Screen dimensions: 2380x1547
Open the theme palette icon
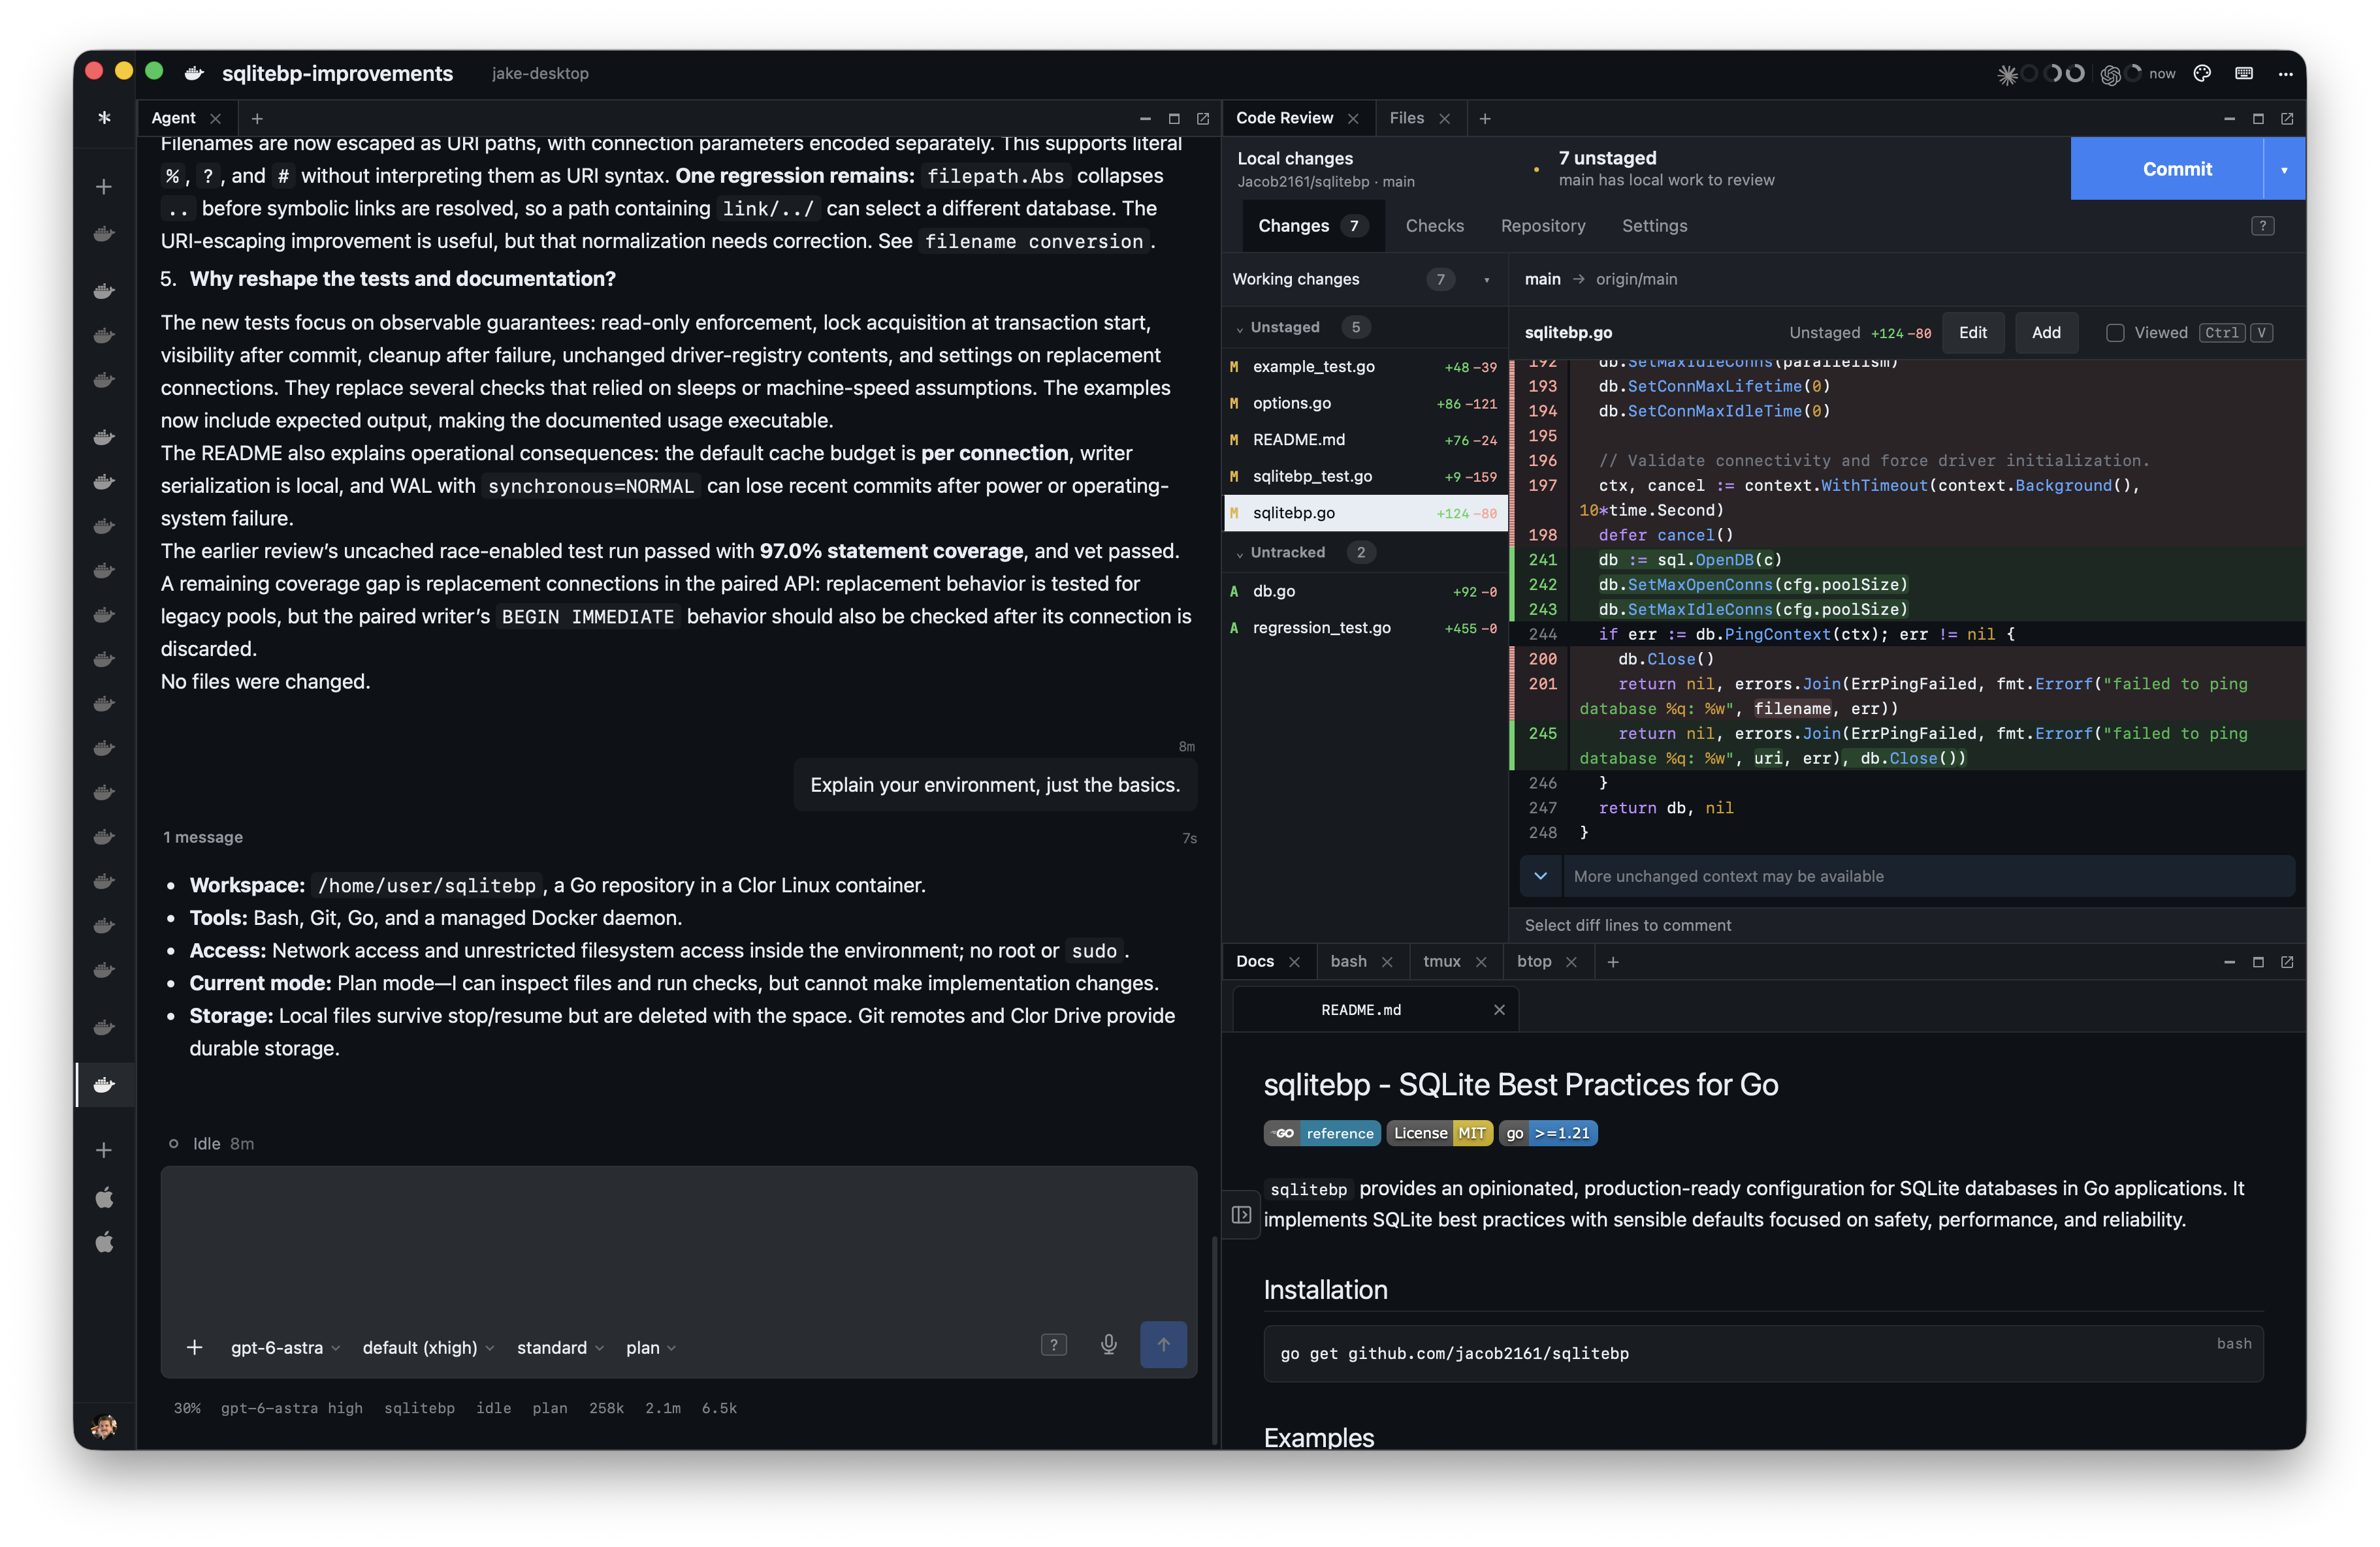point(2202,73)
